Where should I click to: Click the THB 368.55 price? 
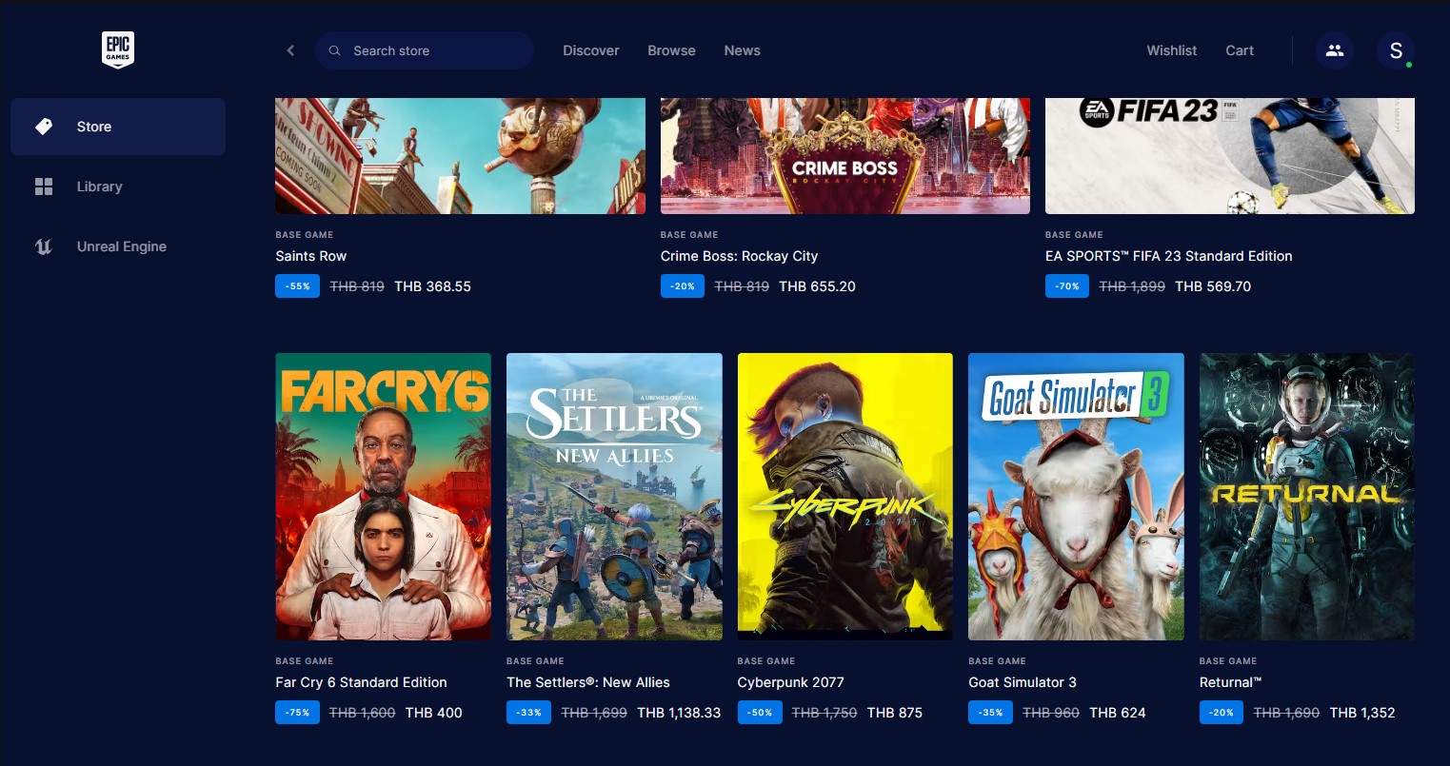tap(432, 286)
